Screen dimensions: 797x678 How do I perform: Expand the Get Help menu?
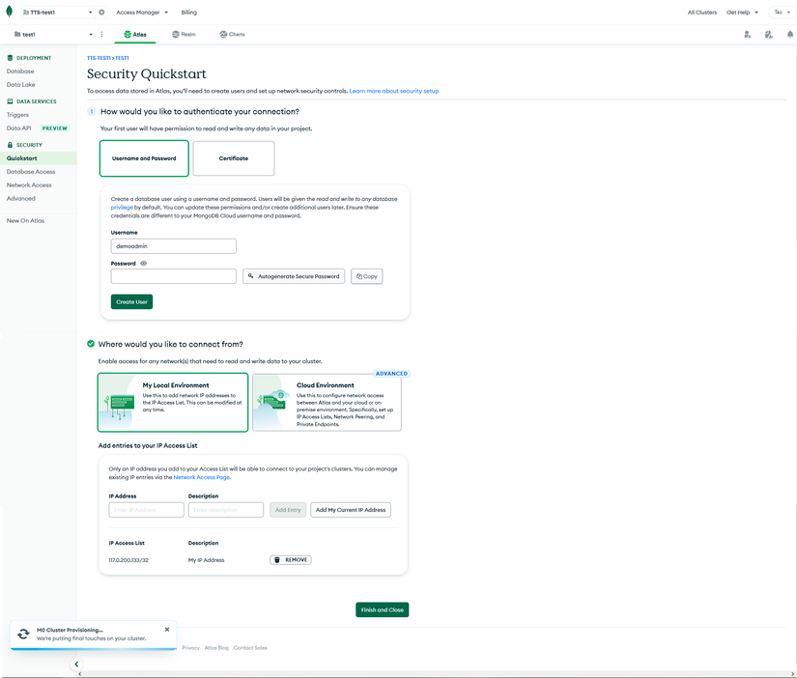click(742, 13)
